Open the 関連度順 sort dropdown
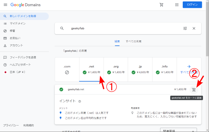The width and height of the screenshot is (209, 132). click(178, 130)
